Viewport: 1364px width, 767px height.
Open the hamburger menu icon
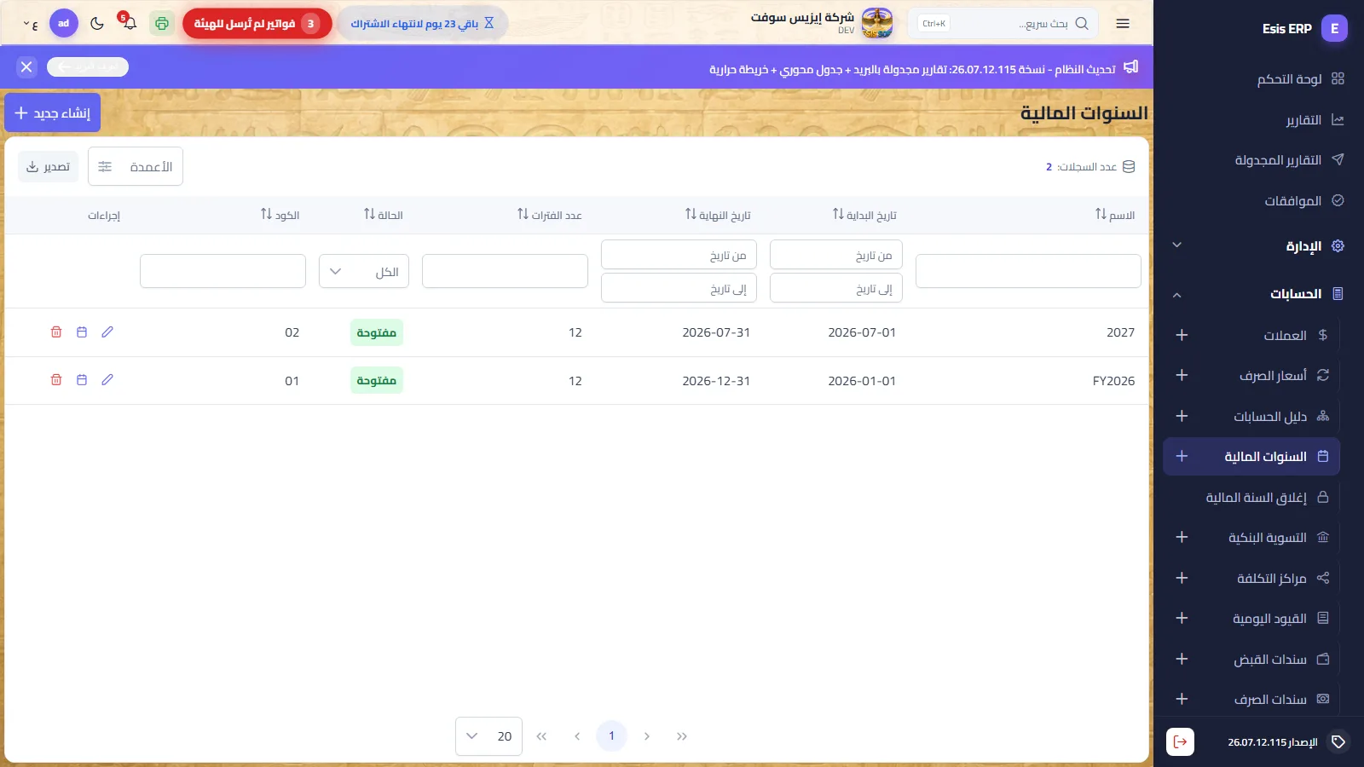(1123, 24)
